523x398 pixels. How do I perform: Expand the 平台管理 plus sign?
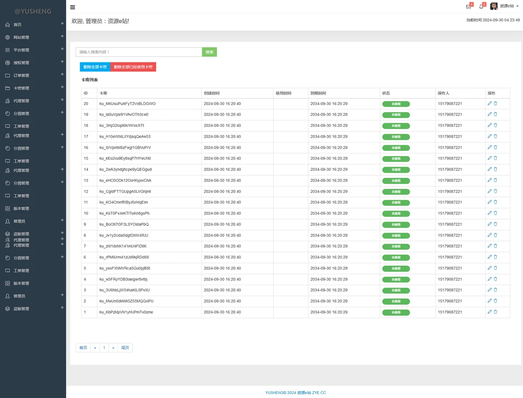click(62, 49)
